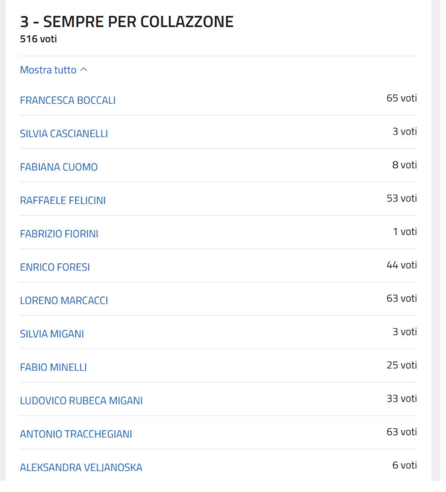Click on Fabrizio Fiorini
The width and height of the screenshot is (446, 492).
click(x=59, y=234)
